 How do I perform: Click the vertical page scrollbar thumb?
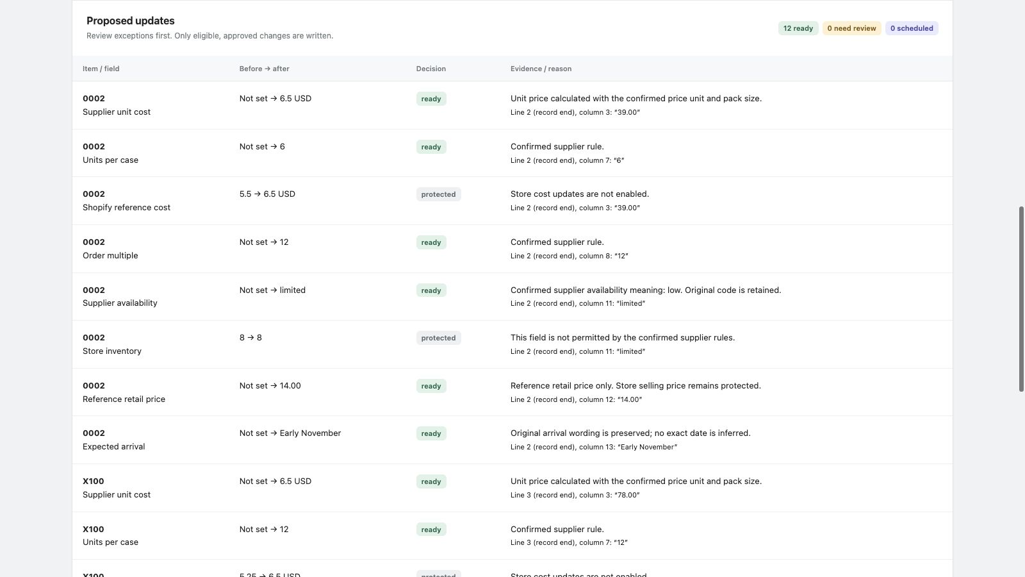(x=1021, y=299)
